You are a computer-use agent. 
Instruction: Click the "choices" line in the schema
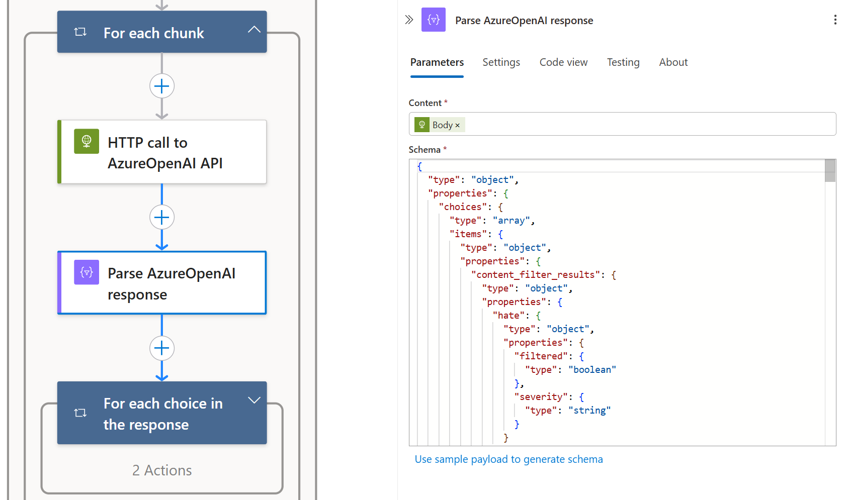pos(471,207)
